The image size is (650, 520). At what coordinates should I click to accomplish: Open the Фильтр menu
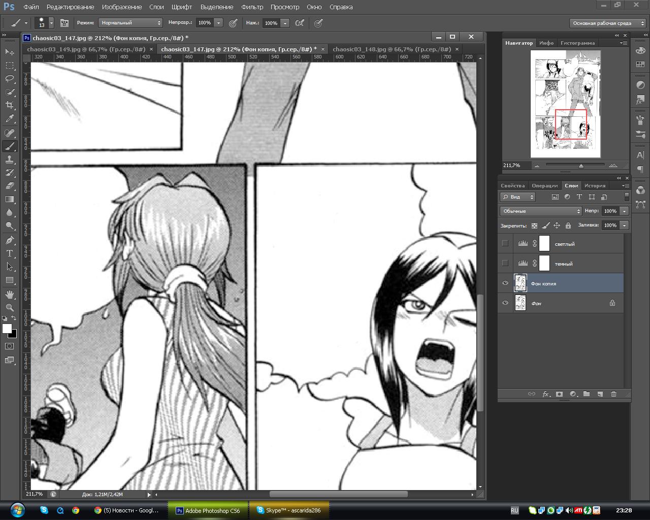pyautogui.click(x=252, y=7)
